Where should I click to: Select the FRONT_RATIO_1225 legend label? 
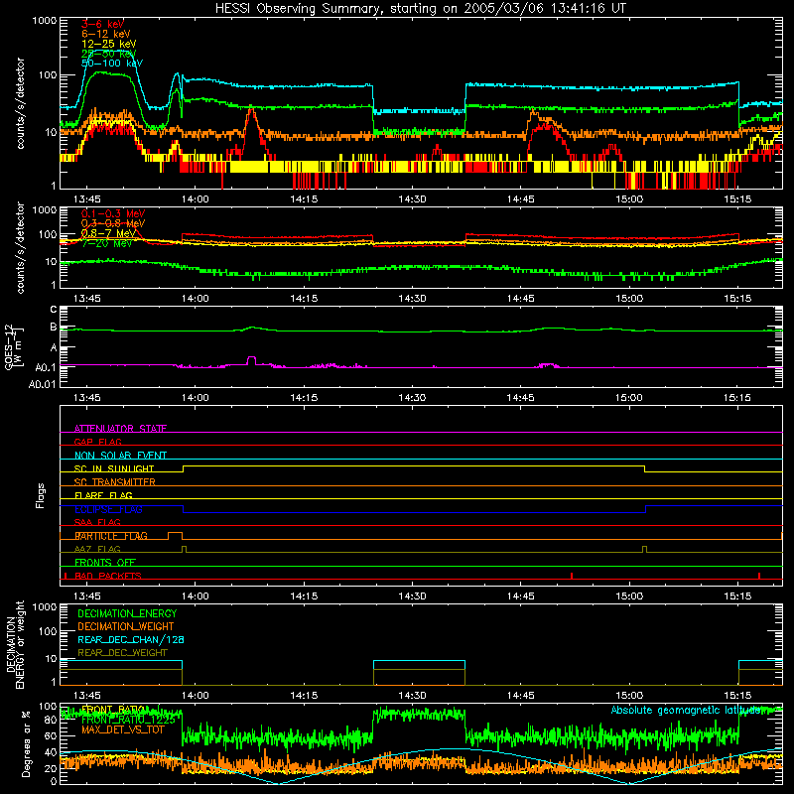point(128,720)
